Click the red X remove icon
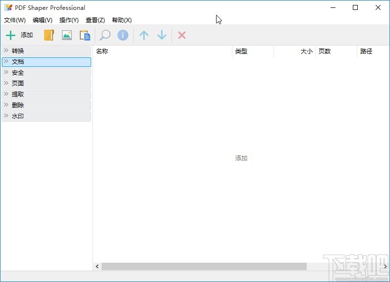 pos(182,35)
